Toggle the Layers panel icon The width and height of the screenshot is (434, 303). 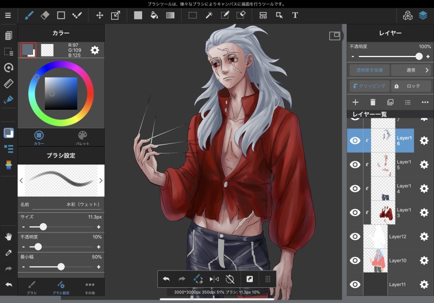coord(423,15)
